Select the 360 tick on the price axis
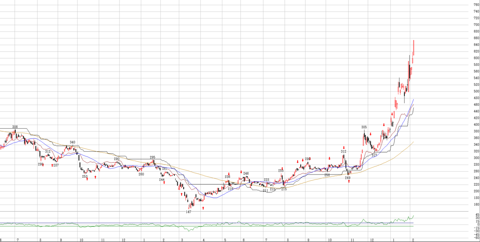 [x=476, y=138]
